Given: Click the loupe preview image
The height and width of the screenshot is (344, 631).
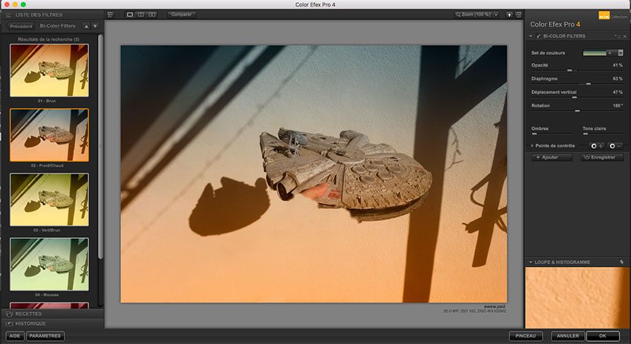Looking at the screenshot, I should click(578, 298).
